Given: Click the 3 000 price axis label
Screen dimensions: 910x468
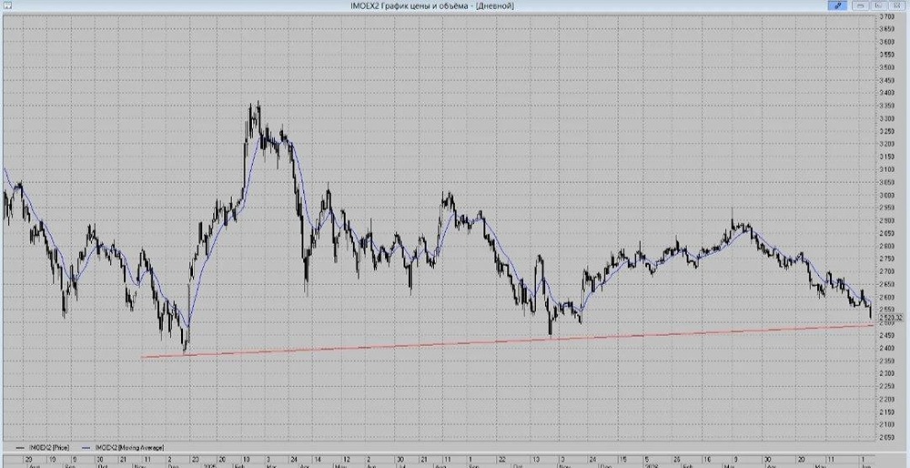Looking at the screenshot, I should pyautogui.click(x=886, y=196).
